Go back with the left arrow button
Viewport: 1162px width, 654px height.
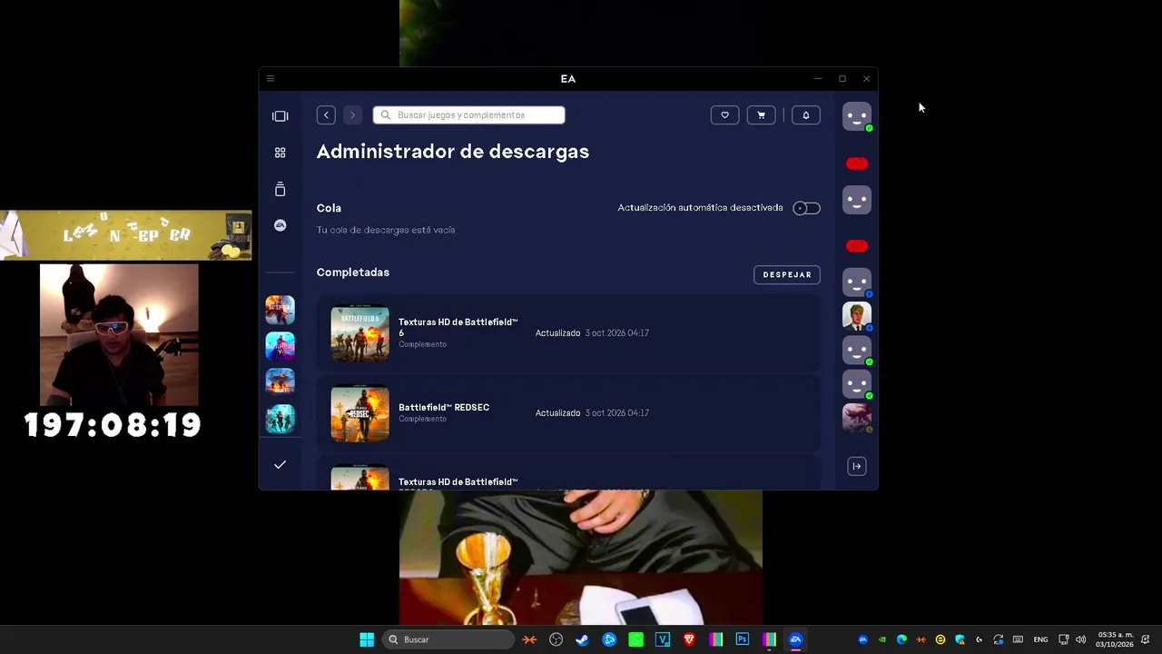(326, 115)
